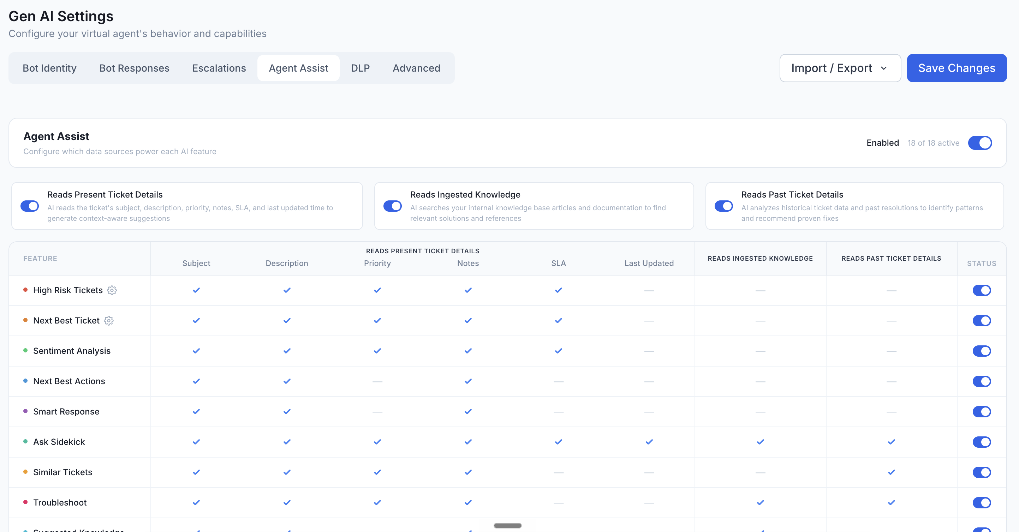Click Last Updated dash for High Risk Tickets
This screenshot has height=532, width=1019.
(649, 291)
